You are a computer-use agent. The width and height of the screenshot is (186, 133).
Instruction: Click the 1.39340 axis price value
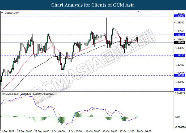click(180, 23)
